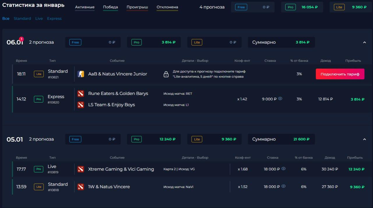Click the Lite badge on forecast #10821
The width and height of the screenshot is (373, 208).
coord(39,74)
